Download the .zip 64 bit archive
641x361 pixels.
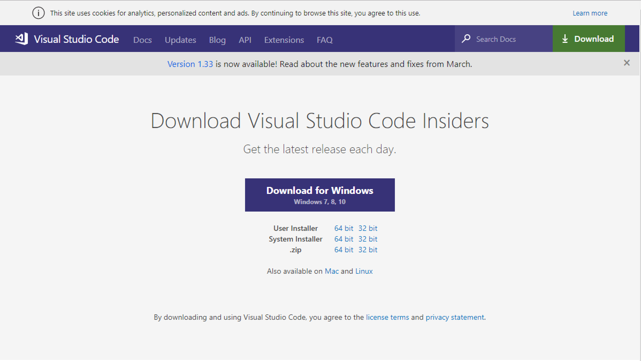click(344, 250)
